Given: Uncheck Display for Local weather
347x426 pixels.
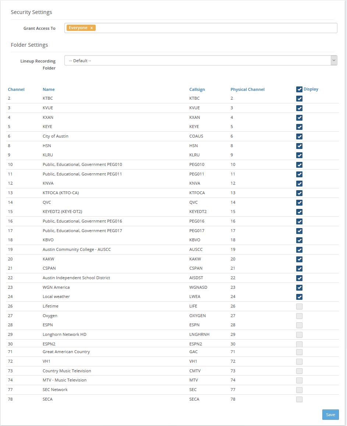Looking at the screenshot, I should (299, 297).
